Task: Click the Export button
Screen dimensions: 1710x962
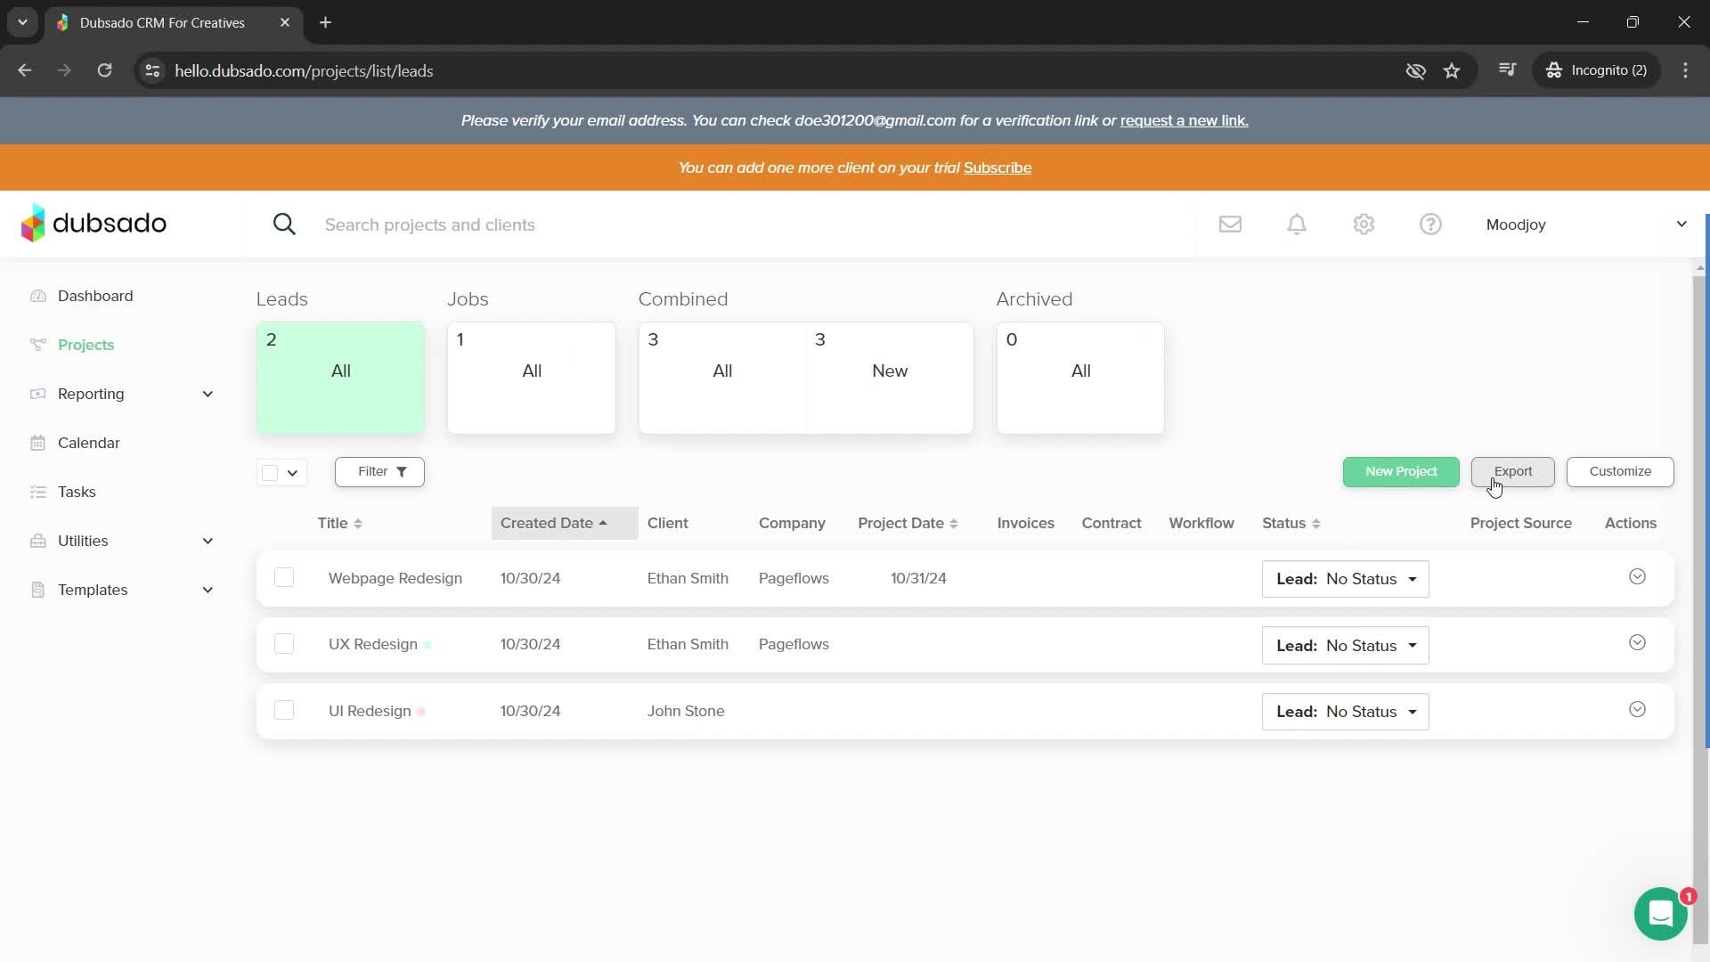Action: point(1512,471)
